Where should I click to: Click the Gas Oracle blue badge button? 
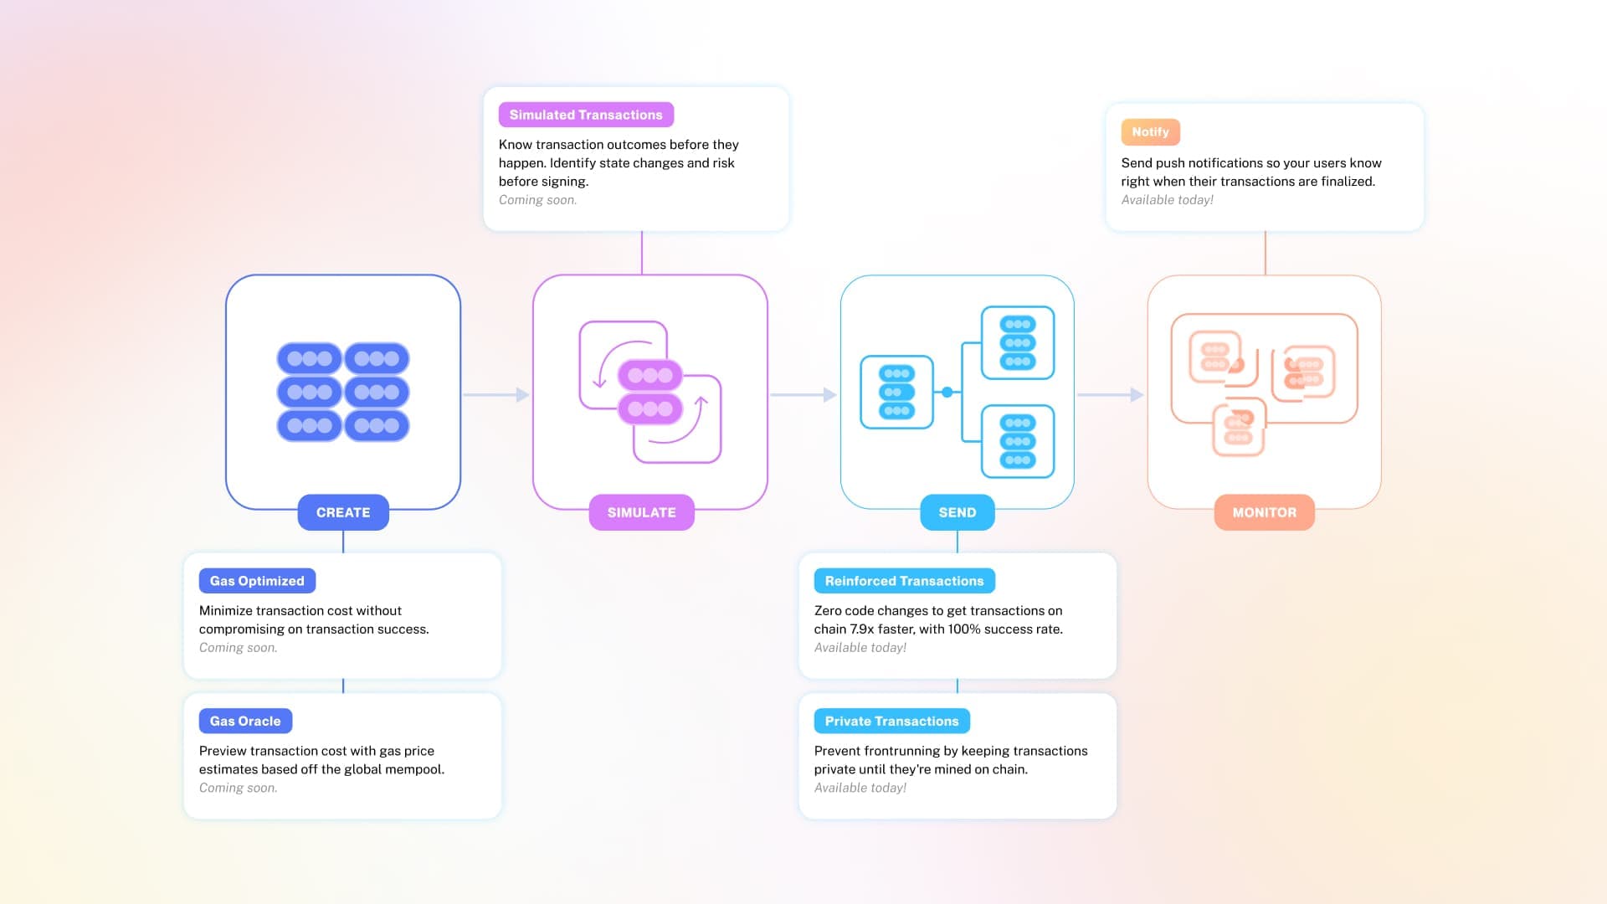pyautogui.click(x=246, y=721)
